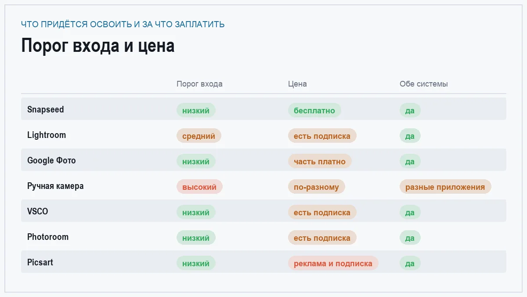Click 'низкий' badge in Picsart row

pos(196,263)
